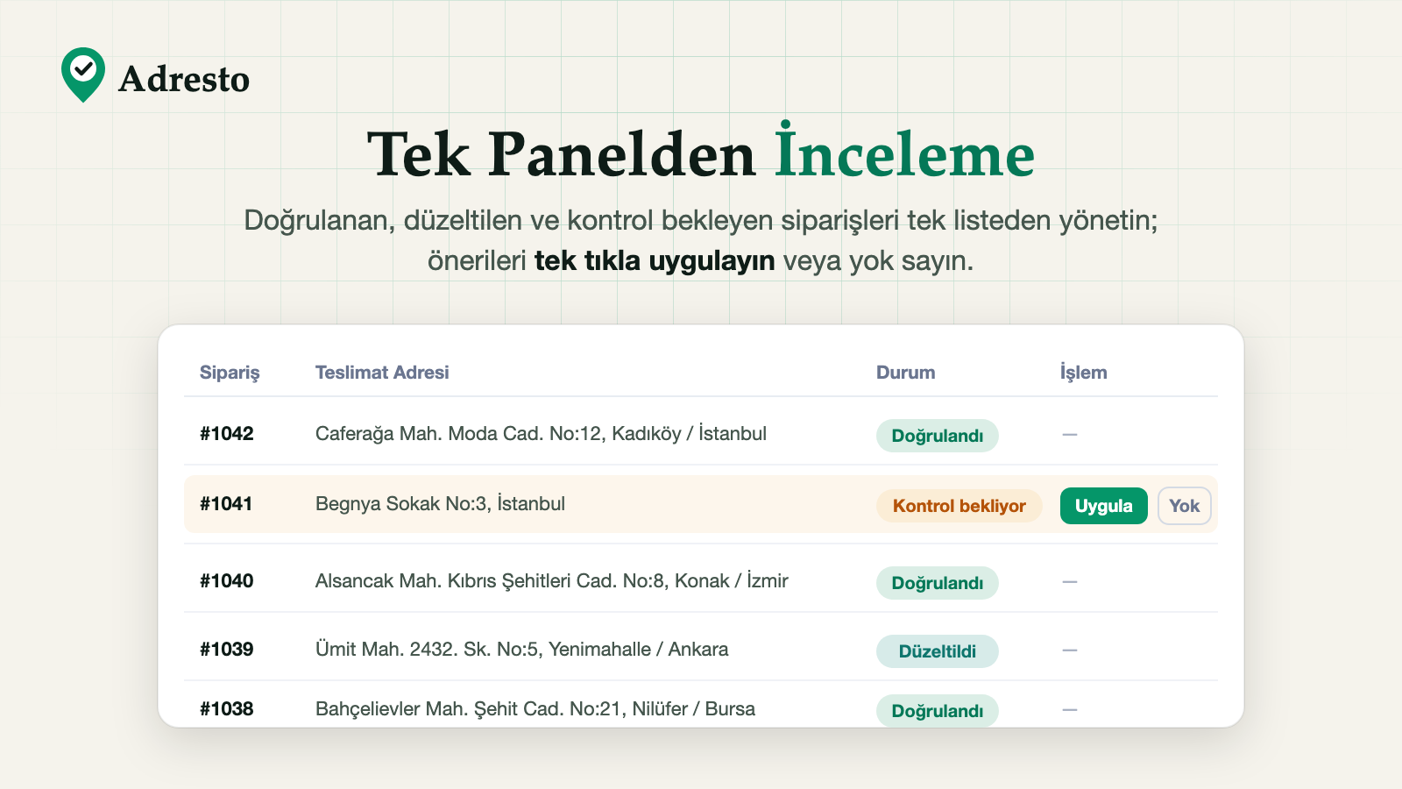Viewport: 1402px width, 789px height.
Task: Click the Kontrol bekliyor status badge
Action: pos(959,506)
